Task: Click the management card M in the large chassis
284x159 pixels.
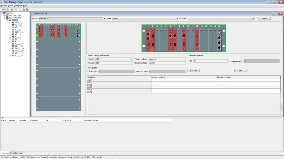Action: click(x=219, y=39)
